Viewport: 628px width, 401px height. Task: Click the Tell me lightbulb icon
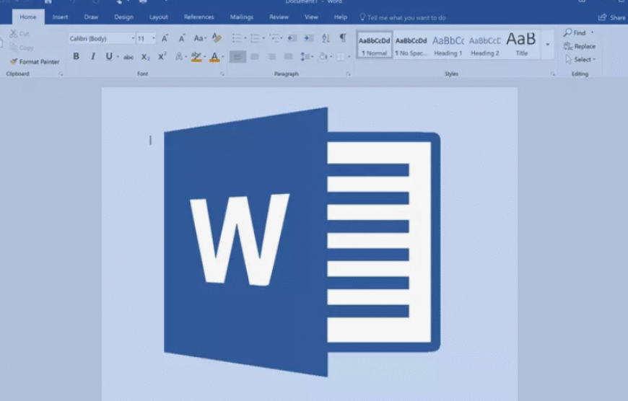click(x=362, y=17)
